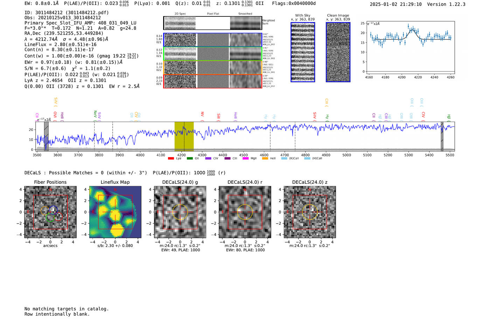Viewport: 490px width, 333px height.
Task: Click the OII green legend swatch
Action: [x=190, y=158]
